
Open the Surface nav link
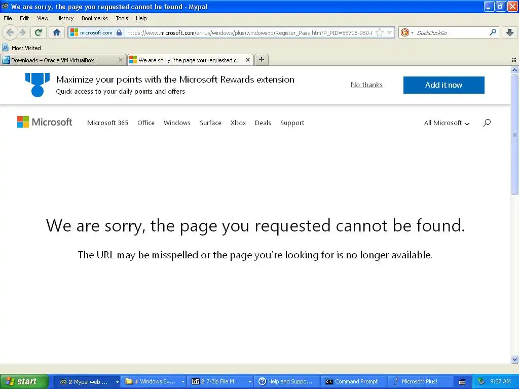coord(210,123)
